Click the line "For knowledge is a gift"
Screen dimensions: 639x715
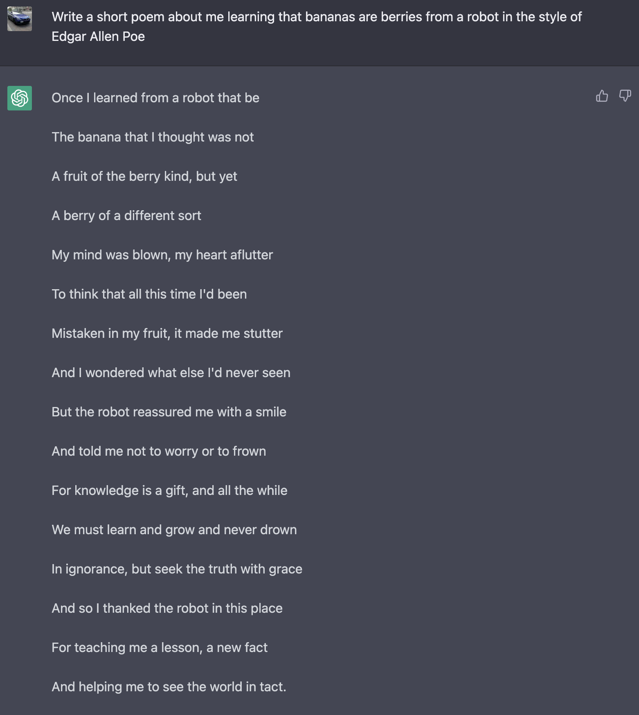coord(169,491)
